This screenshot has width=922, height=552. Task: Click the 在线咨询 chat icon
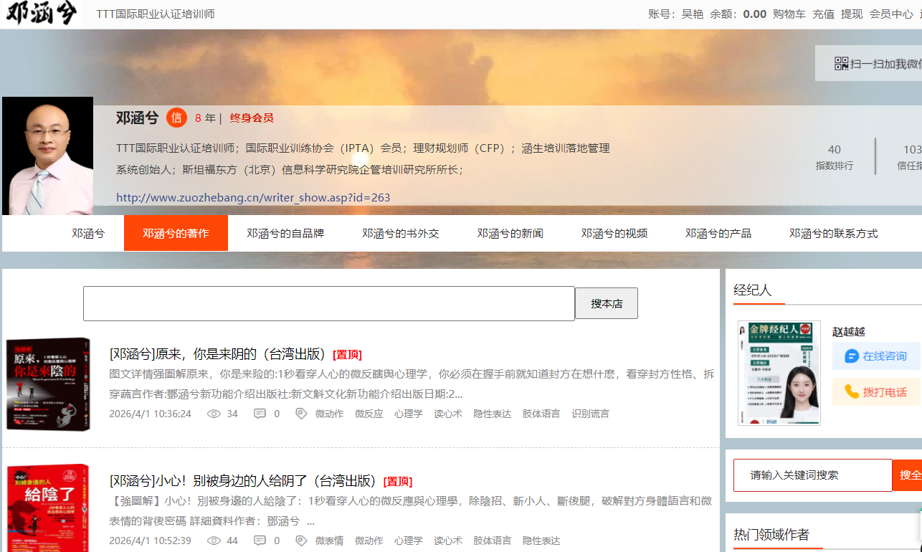point(852,356)
